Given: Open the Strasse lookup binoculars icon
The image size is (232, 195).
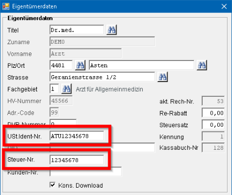Looking at the screenshot, I should point(163,77).
